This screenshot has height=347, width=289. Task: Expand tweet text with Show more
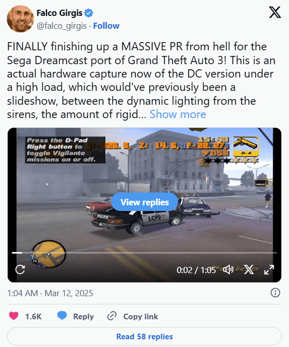coord(178,114)
